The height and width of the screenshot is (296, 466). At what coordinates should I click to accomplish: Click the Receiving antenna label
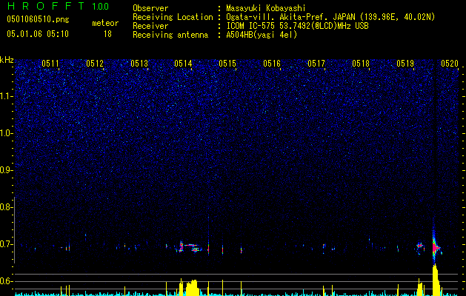170,35
